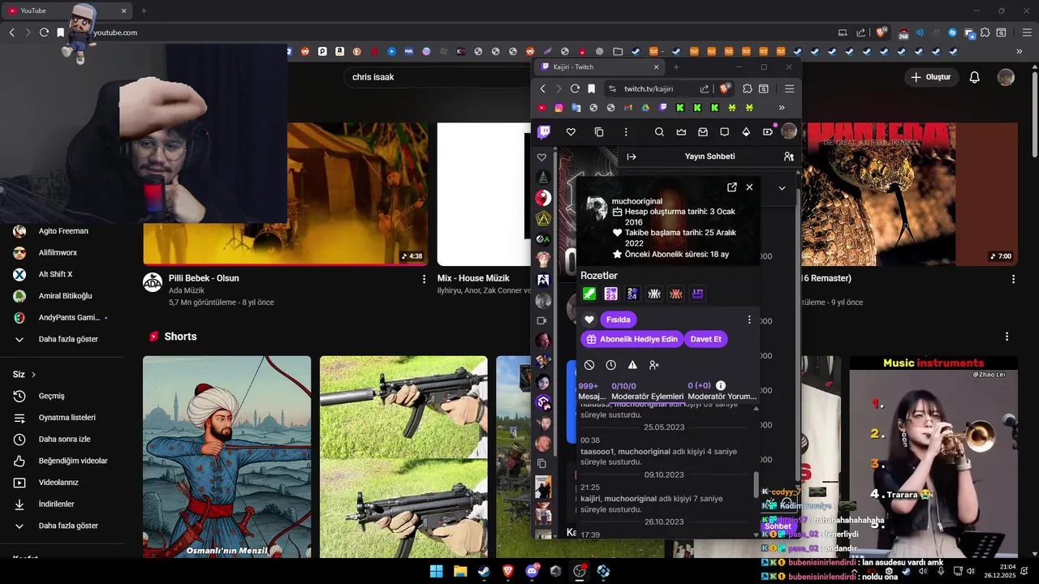Reload the Twitch browser window
This screenshot has height=584, width=1039.
coord(575,88)
